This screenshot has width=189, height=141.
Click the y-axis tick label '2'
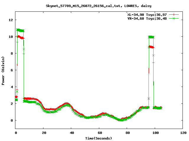(x=12, y=104)
